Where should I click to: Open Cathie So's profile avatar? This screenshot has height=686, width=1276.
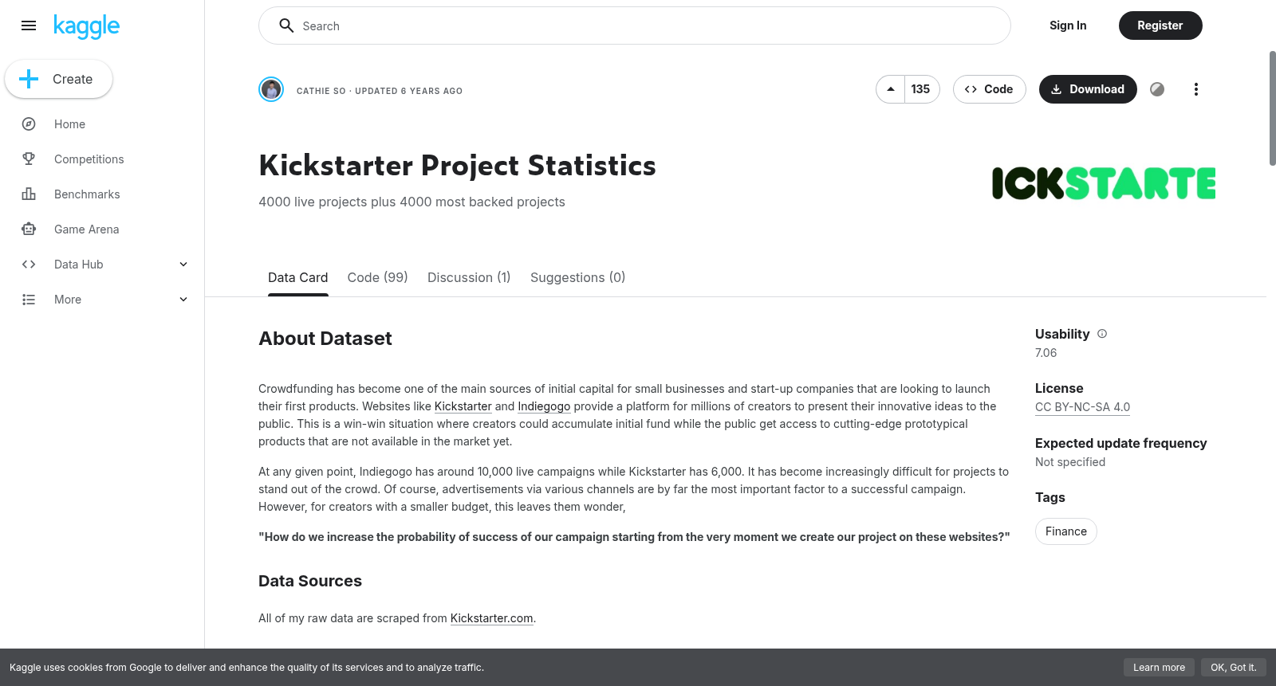(x=271, y=89)
